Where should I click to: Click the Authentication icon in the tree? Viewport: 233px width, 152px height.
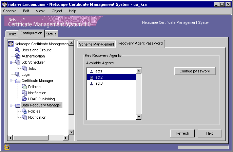tap(18, 56)
